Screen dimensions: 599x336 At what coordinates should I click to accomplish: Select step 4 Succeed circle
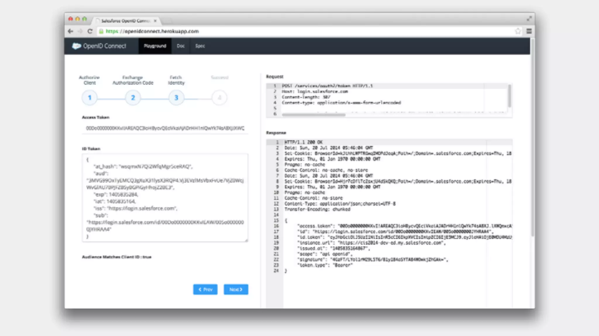pyautogui.click(x=219, y=98)
